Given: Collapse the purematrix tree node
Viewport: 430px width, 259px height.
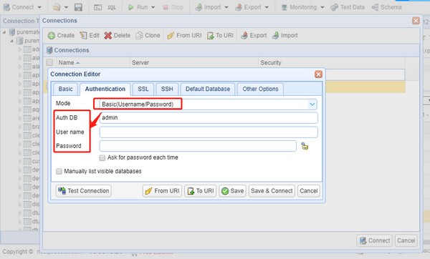Looking at the screenshot, I should (x=4, y=32).
